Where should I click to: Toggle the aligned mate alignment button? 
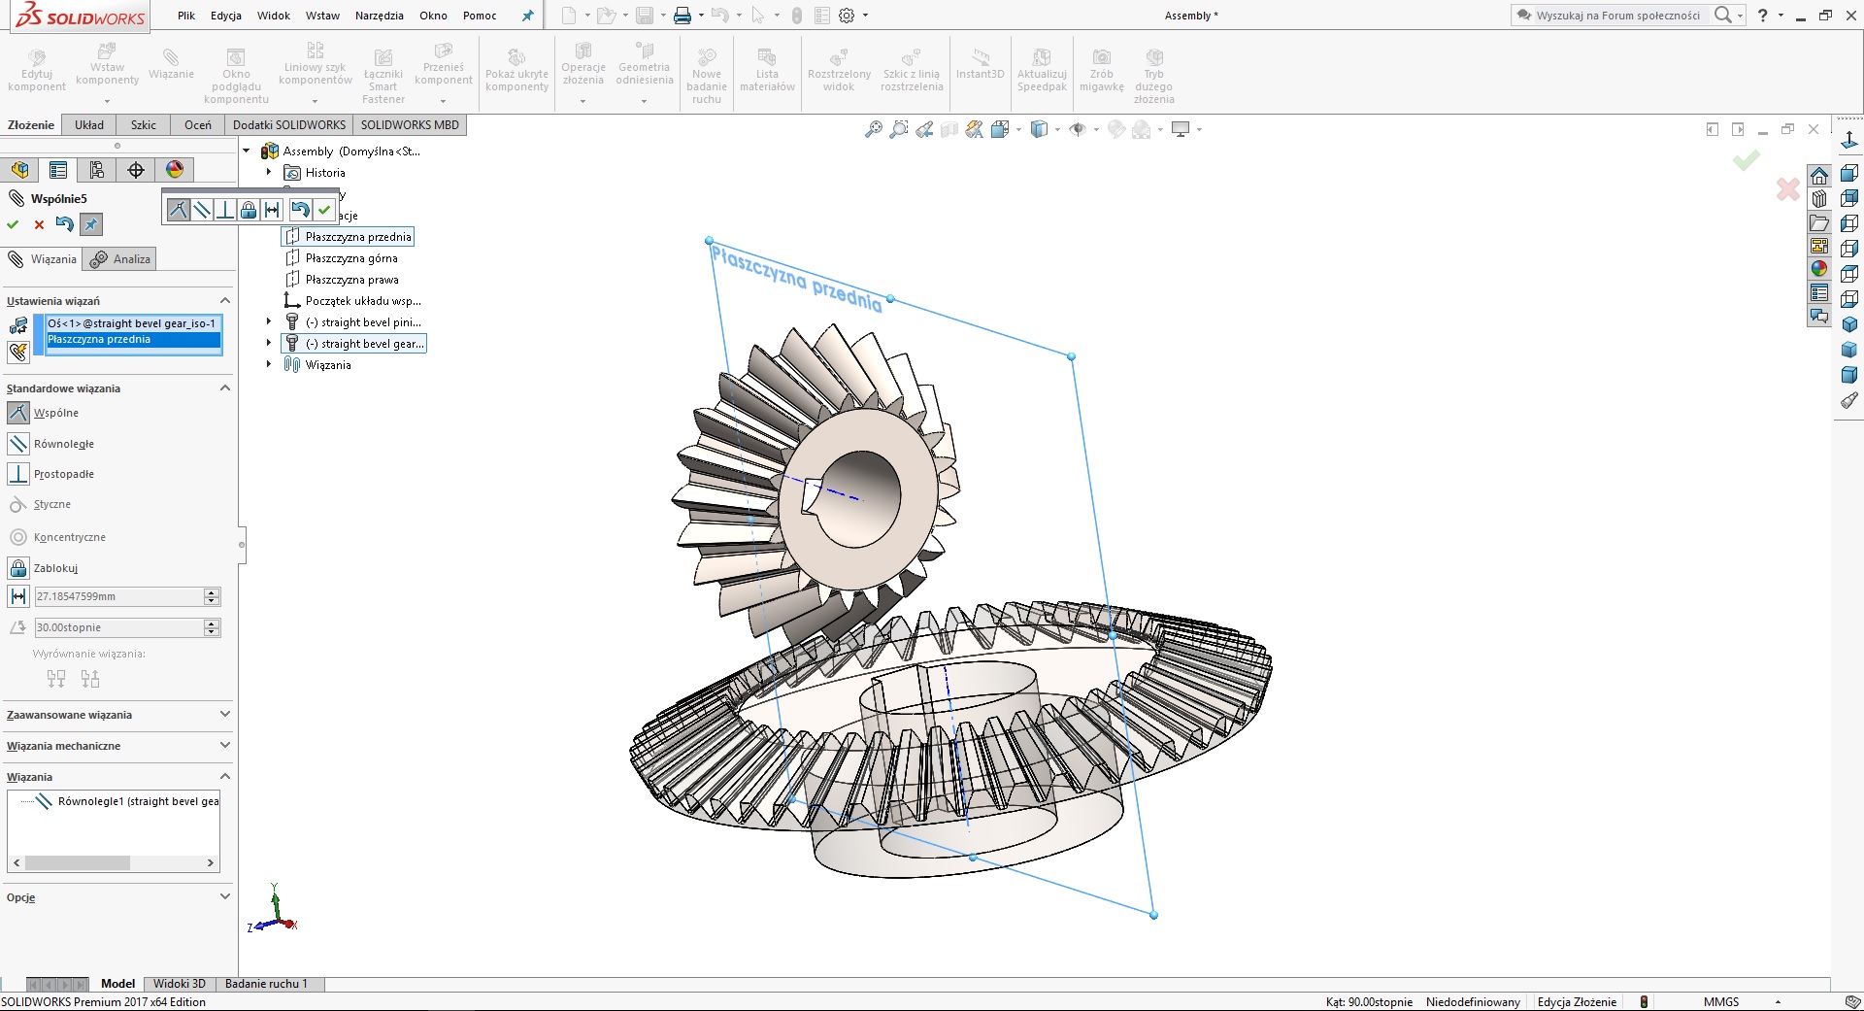pos(56,678)
